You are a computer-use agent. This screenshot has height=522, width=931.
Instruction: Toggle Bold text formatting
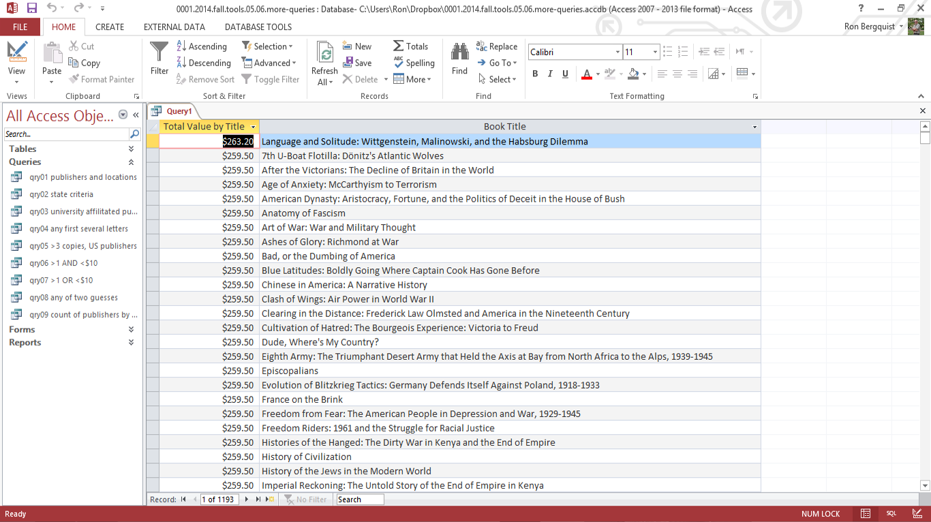[x=535, y=74]
